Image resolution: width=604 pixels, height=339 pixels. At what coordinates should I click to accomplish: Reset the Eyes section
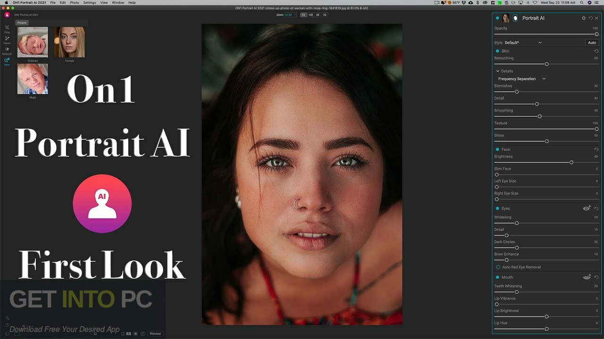596,208
